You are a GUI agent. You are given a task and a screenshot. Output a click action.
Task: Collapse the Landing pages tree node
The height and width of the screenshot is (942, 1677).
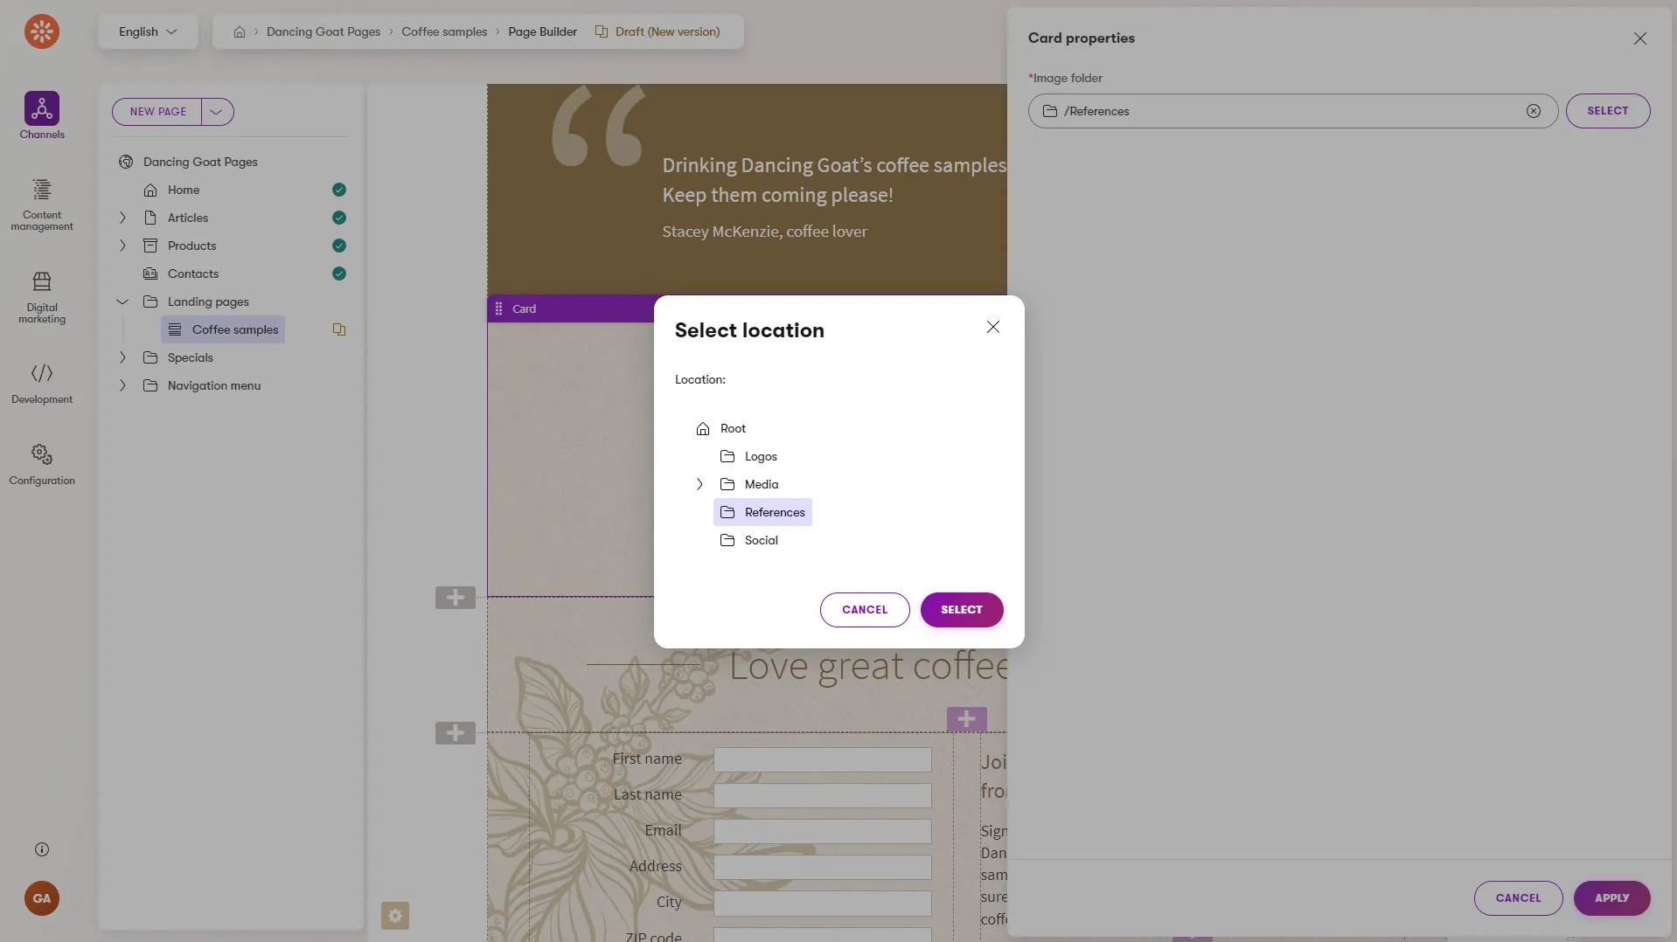(x=122, y=301)
